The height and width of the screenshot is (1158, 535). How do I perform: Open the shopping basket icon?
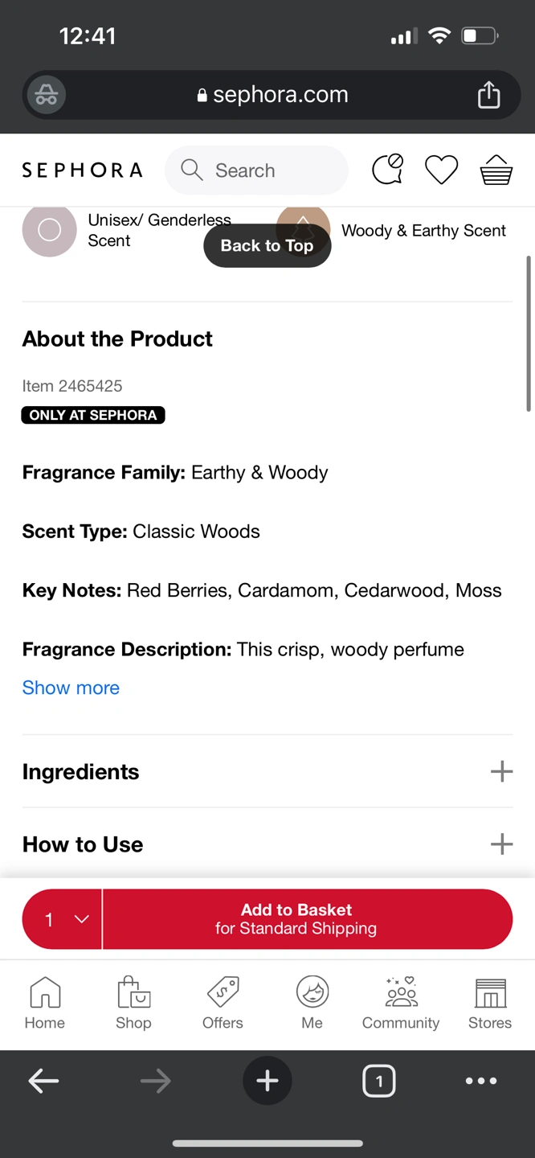click(x=496, y=170)
